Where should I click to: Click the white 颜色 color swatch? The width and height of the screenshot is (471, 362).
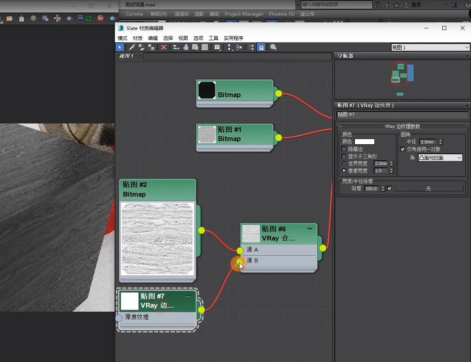(364, 141)
